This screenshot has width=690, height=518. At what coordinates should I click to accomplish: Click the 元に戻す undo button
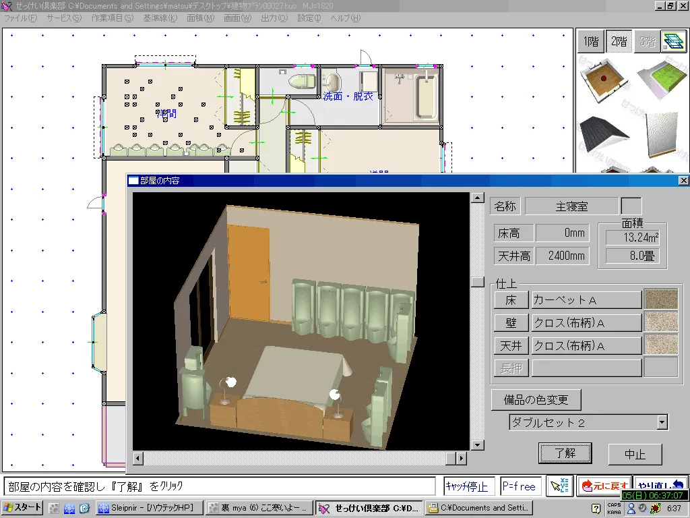603,486
